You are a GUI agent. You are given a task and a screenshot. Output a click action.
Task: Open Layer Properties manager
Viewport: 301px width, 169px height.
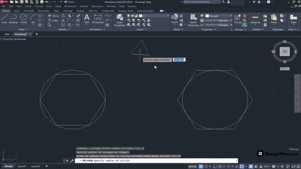(x=119, y=20)
